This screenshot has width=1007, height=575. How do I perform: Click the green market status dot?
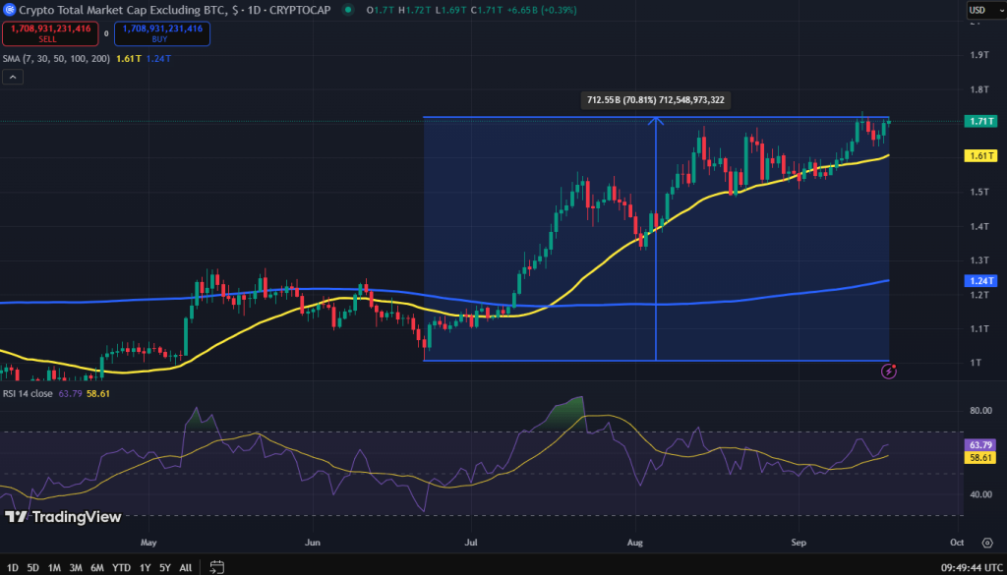click(347, 10)
